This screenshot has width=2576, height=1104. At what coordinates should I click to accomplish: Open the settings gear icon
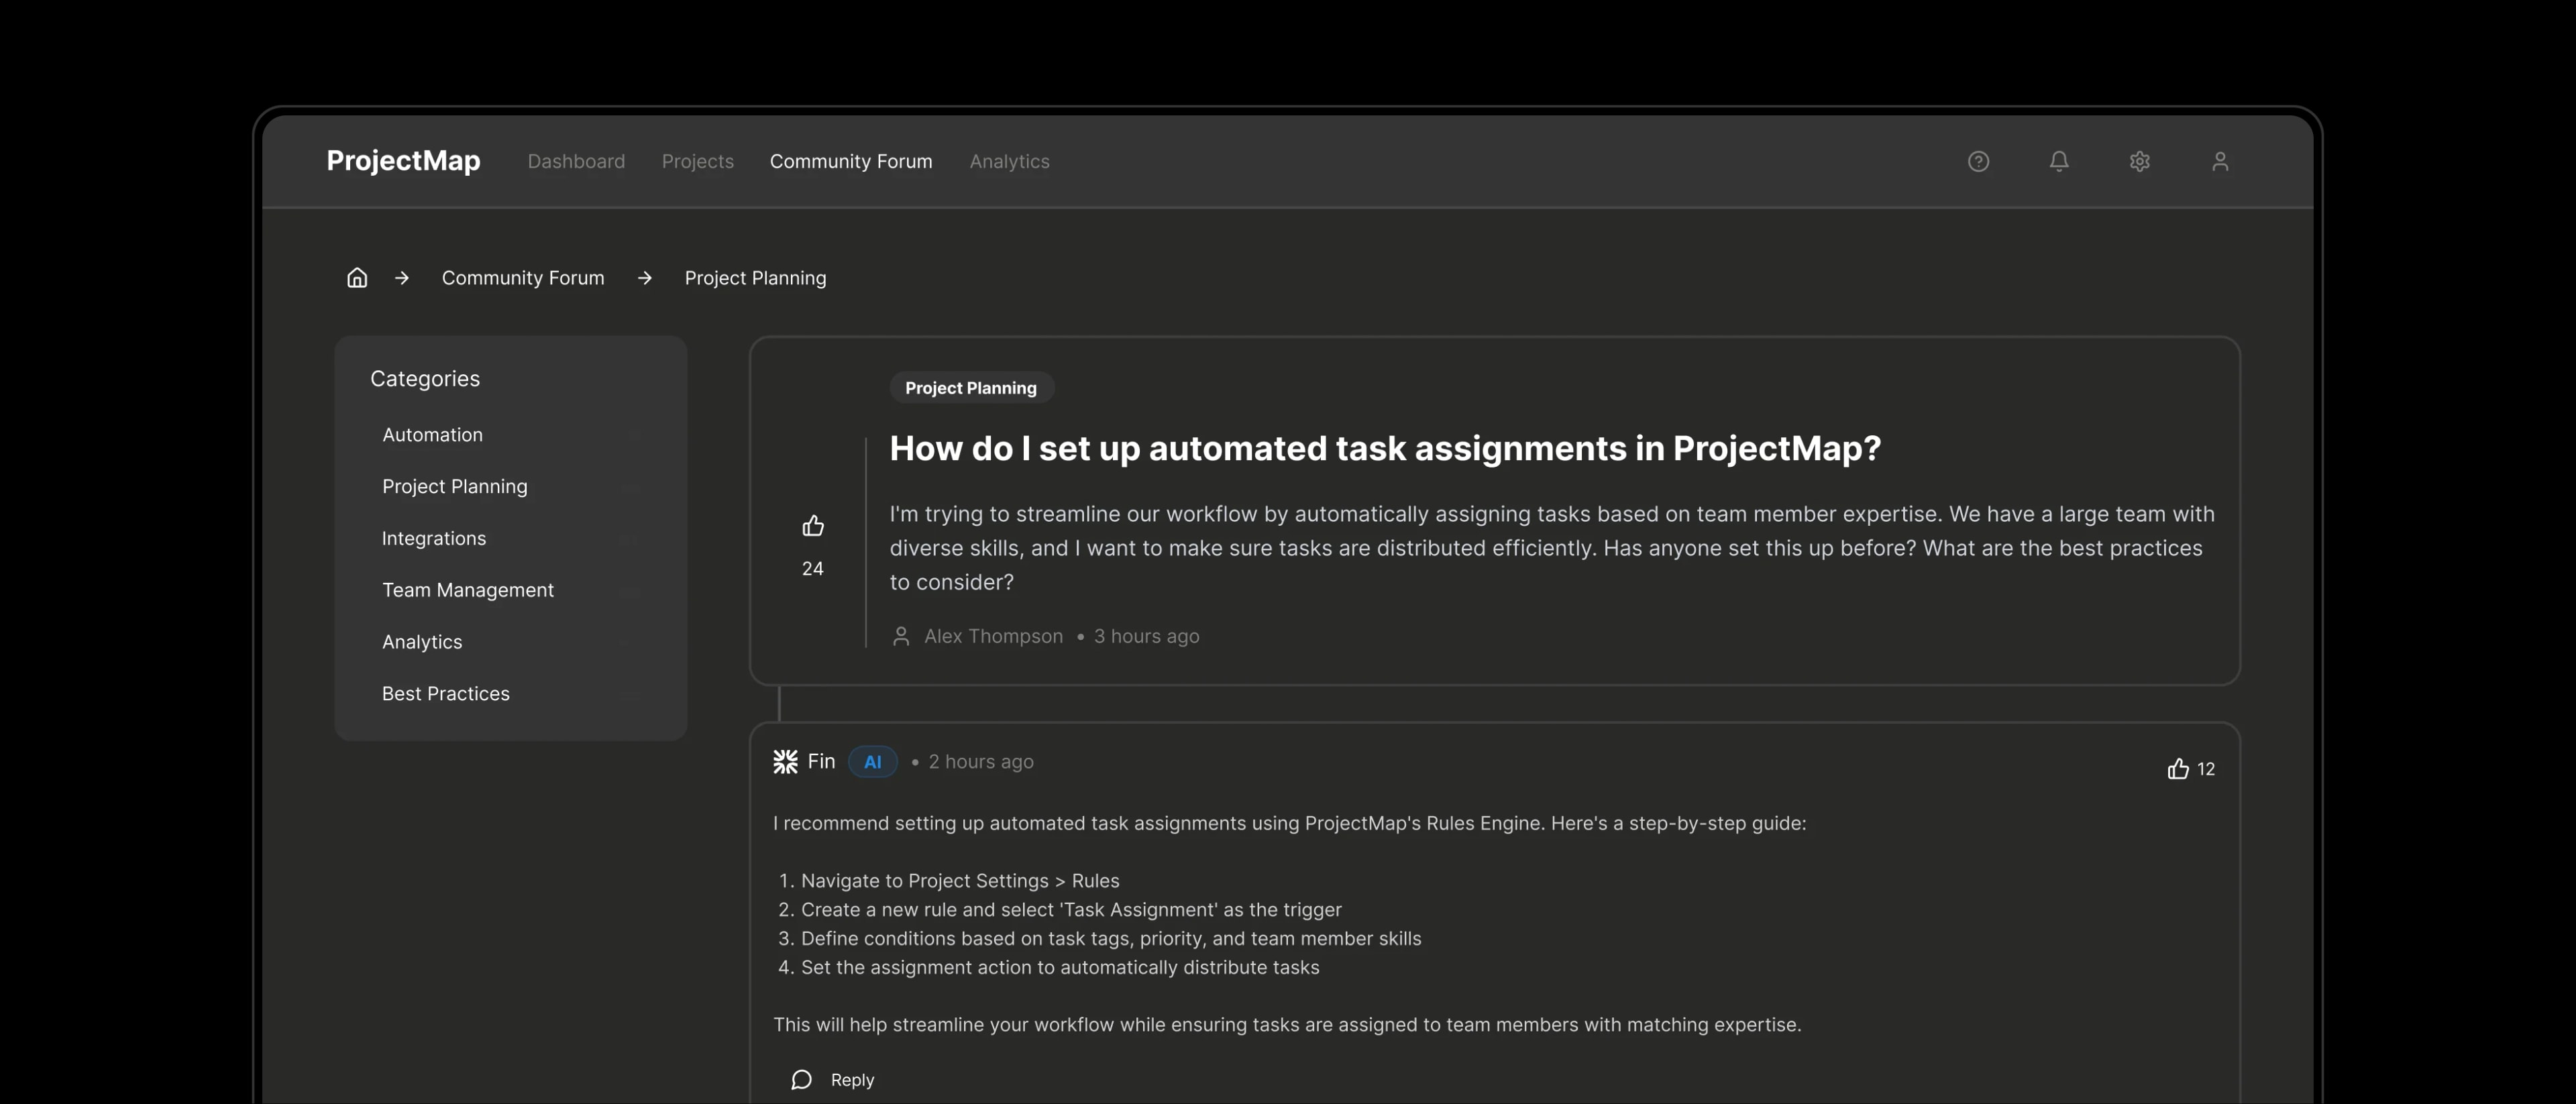2139,161
